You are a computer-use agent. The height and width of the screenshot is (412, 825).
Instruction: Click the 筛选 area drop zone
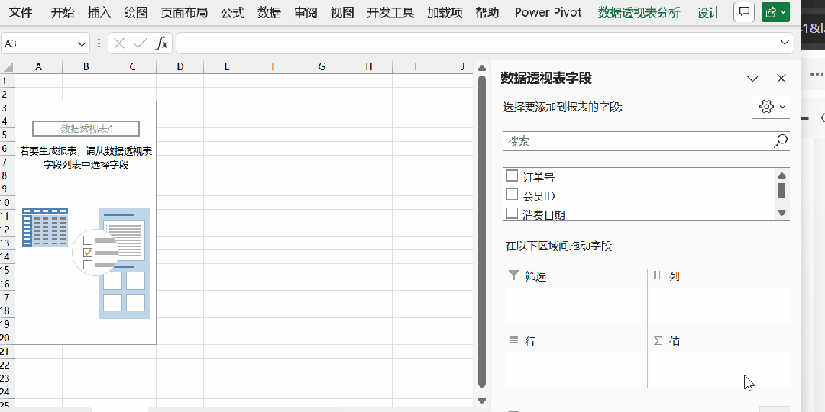573,304
